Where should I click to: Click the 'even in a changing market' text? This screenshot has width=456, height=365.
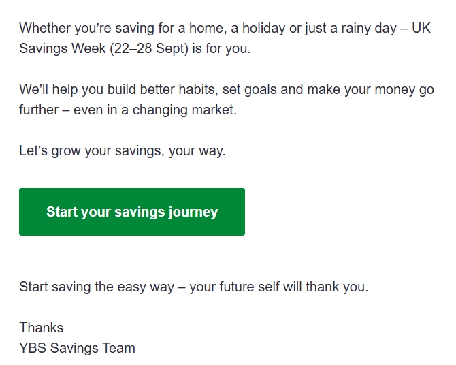point(155,110)
